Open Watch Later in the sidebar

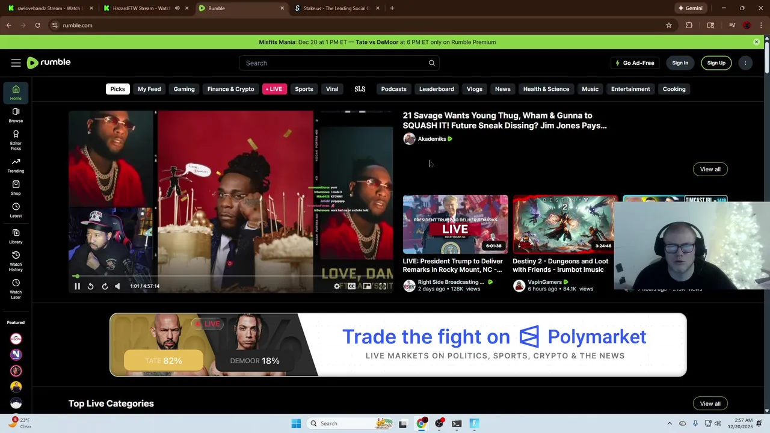pyautogui.click(x=16, y=289)
